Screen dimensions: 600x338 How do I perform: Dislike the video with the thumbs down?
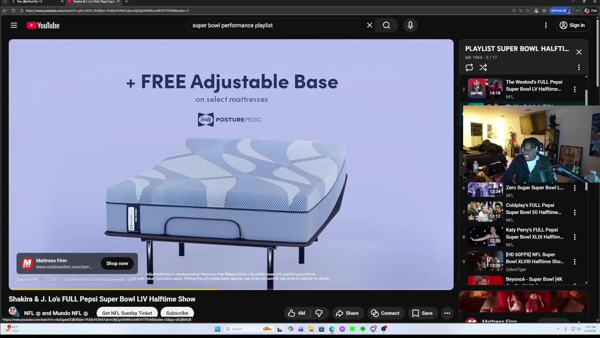coord(319,313)
